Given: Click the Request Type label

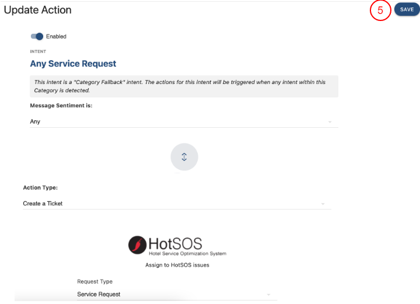Looking at the screenshot, I should coord(94,281).
